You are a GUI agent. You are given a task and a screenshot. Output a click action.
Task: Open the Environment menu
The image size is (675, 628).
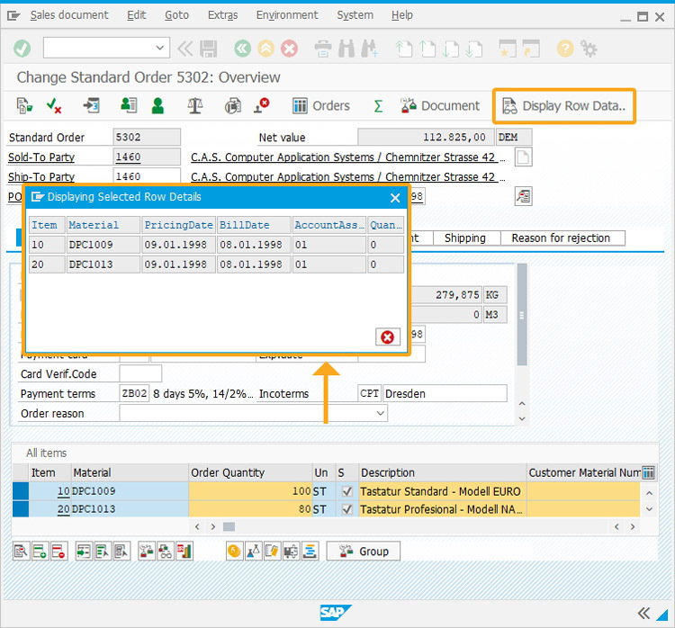(x=287, y=15)
